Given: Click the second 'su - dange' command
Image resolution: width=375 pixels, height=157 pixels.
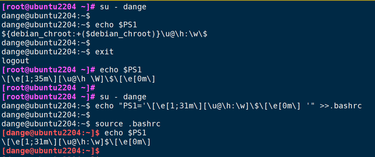Looking at the screenshot, I should point(123,97).
